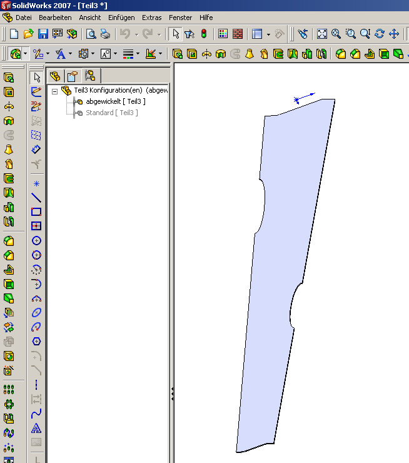Screen dimensions: 409x463
Task: Open the features toolbar dropdown arrow
Action: click(25, 54)
